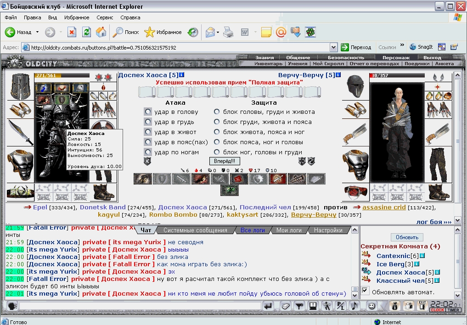The width and height of the screenshot is (467, 325).
Task: Click opponent's 30/357 health bar
Action: coord(397,76)
